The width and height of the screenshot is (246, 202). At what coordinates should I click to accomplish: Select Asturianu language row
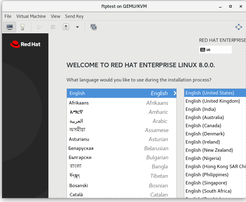(122, 139)
